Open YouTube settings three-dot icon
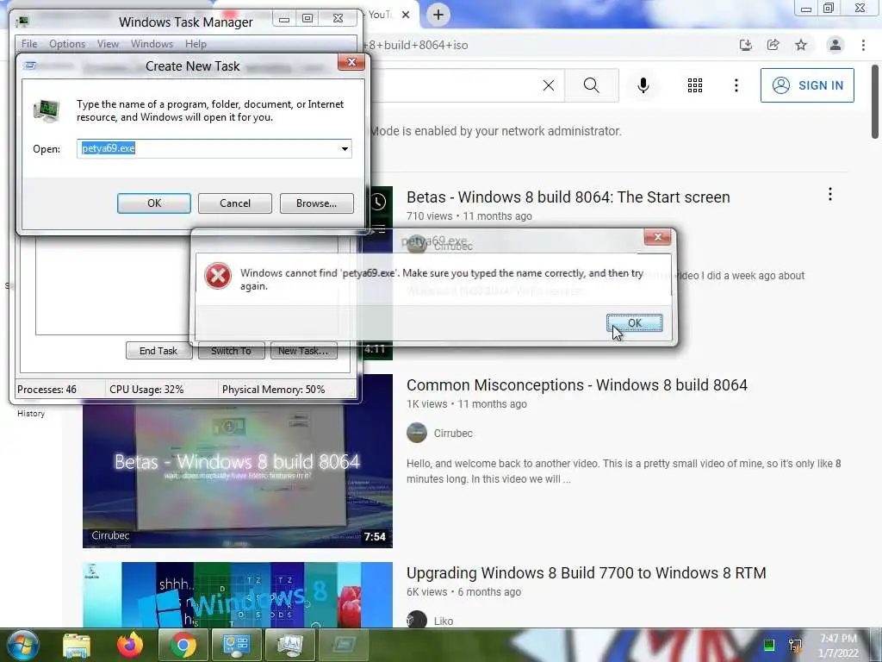The image size is (882, 662). (736, 85)
